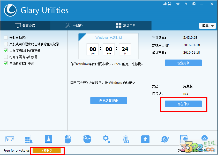This screenshot has width=218, height=155.
Task: Click the upward arrow software update icon
Action: point(145,139)
